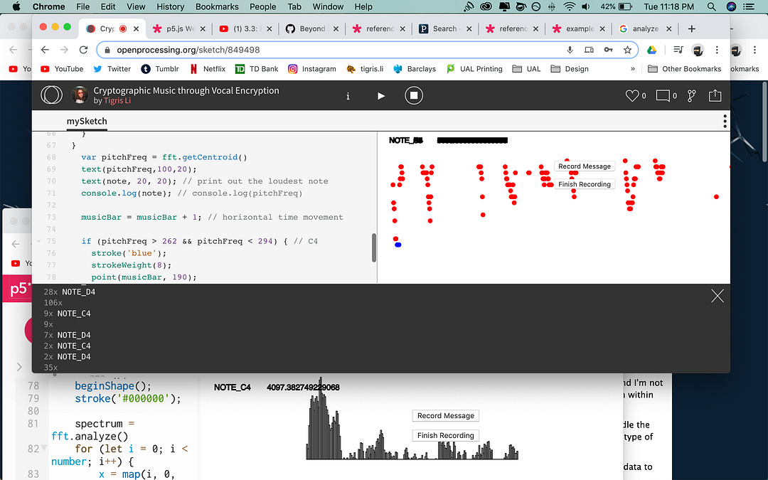This screenshot has height=480, width=768.
Task: Open the Tumblr bookmark
Action: [x=160, y=69]
